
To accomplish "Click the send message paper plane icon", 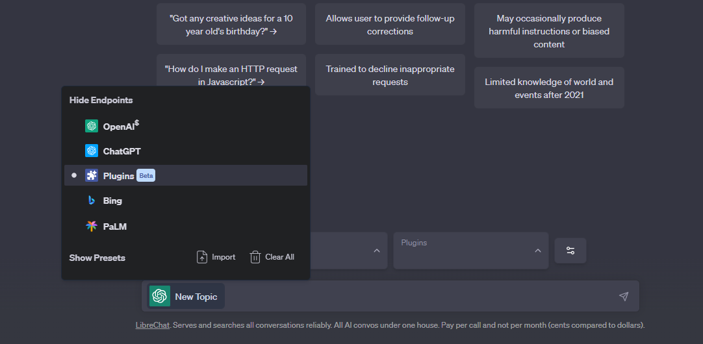I will click(623, 296).
